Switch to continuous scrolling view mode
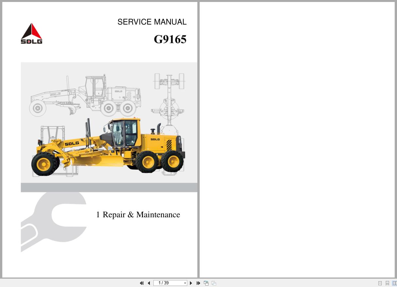397x287 pixels. (387, 283)
